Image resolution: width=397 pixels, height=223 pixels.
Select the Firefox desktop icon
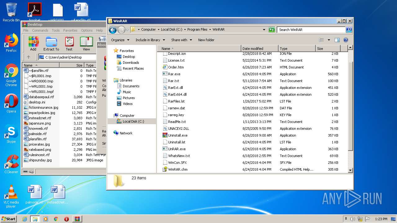11,43
